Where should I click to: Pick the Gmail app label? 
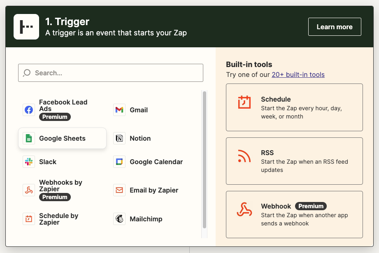tap(139, 110)
